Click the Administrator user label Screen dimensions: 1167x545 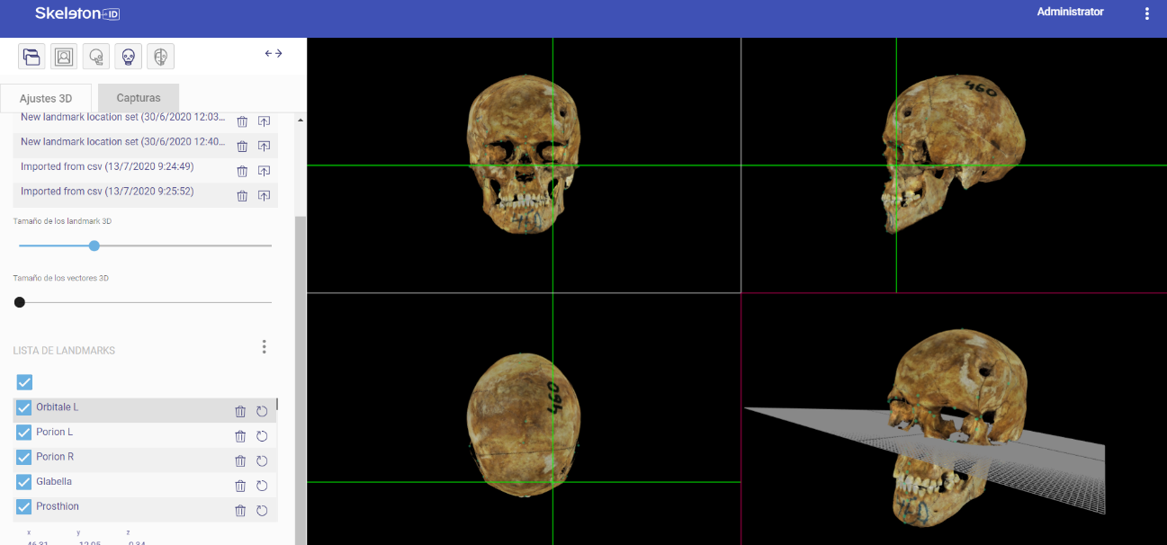pos(1070,13)
